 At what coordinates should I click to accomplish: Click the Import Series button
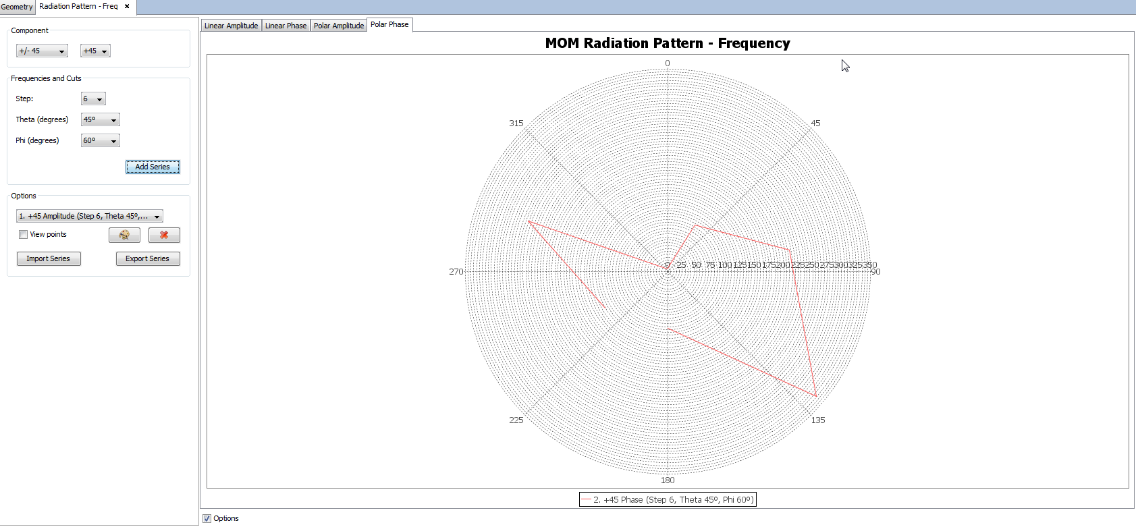(x=49, y=259)
